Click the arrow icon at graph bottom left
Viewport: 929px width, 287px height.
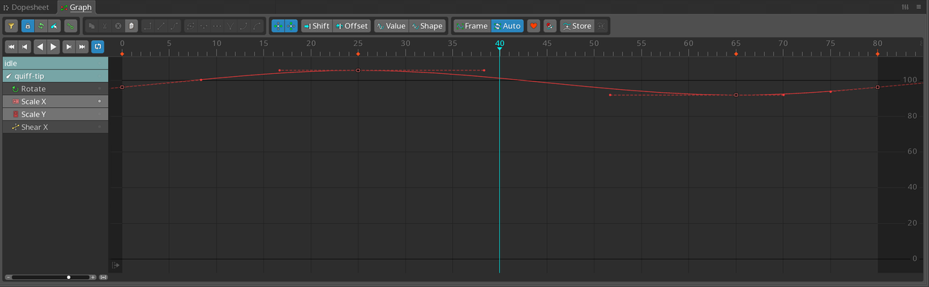(x=115, y=265)
